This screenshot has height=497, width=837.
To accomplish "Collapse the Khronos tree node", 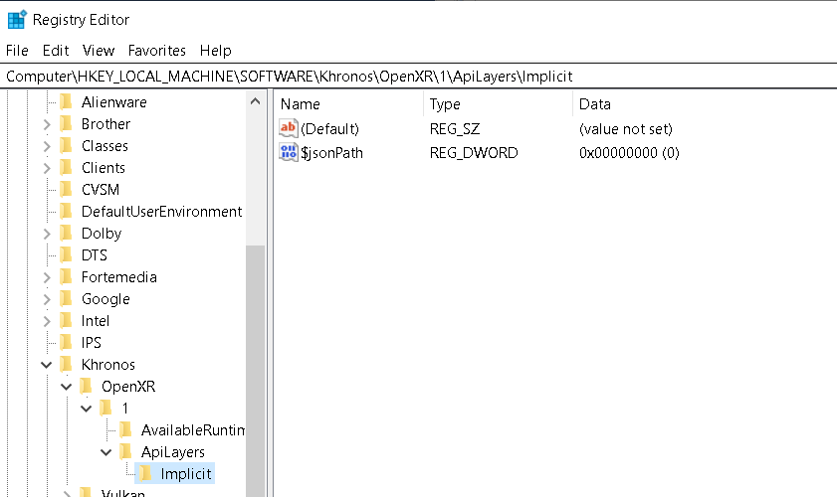I will [x=47, y=365].
